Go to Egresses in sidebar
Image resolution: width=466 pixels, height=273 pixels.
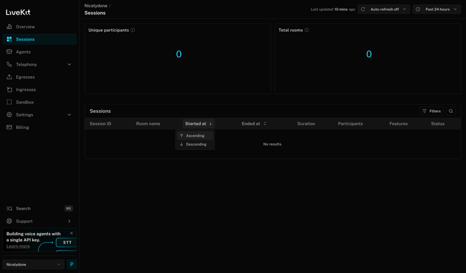(40, 77)
